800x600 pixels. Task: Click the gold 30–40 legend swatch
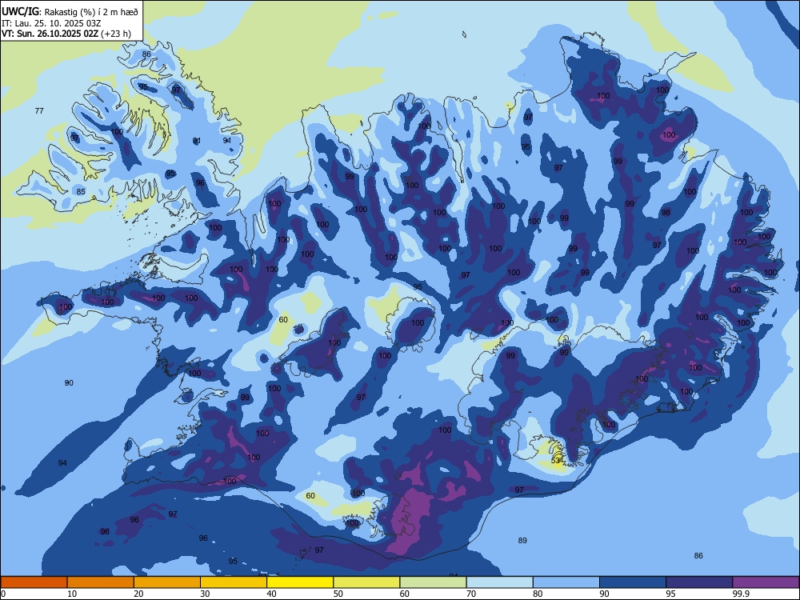tap(234, 582)
